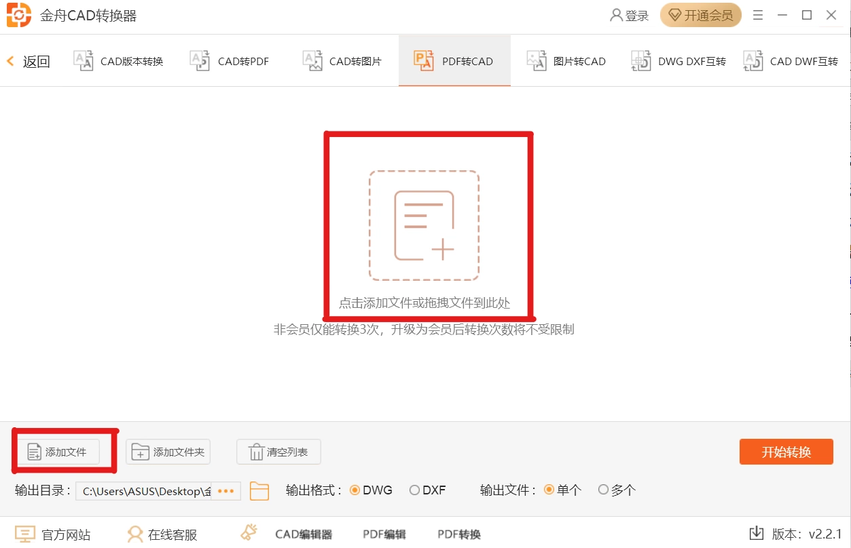
Task: Go back using 返回 arrow
Action: tap(29, 61)
